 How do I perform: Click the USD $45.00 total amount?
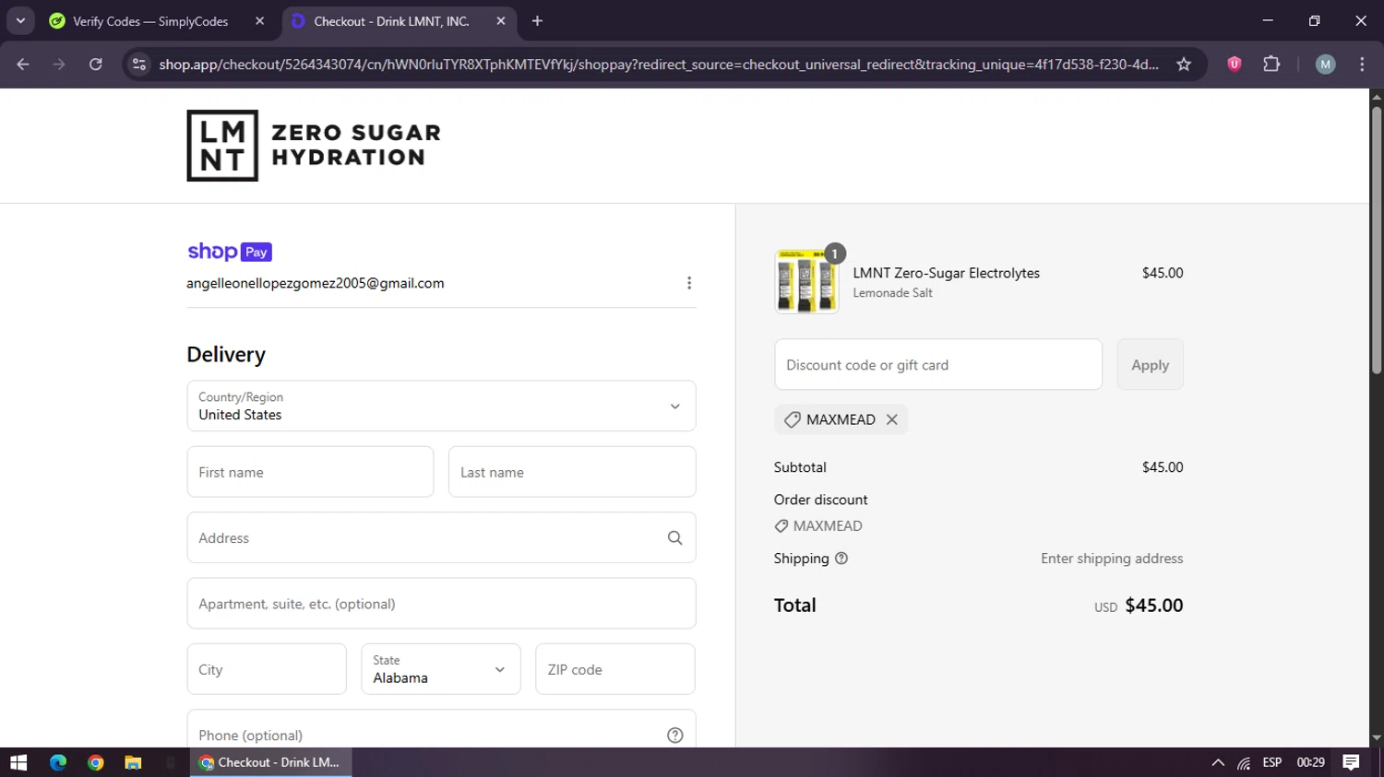1139,606
